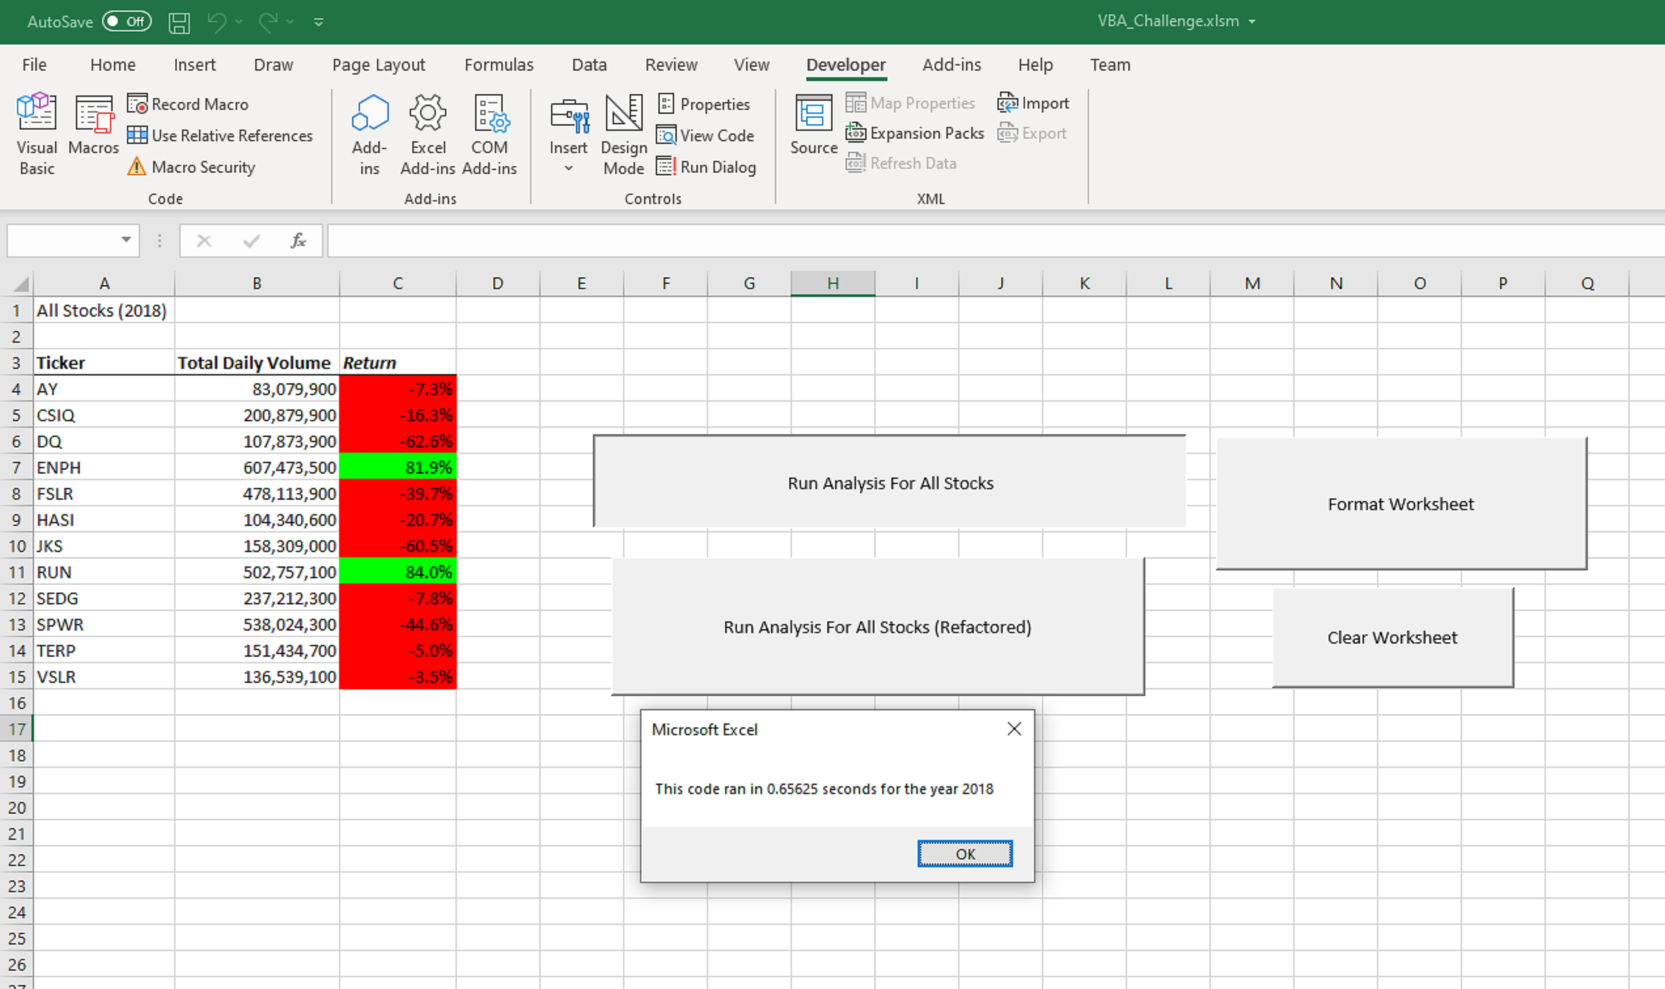Open file name dropdown in title bar
This screenshot has height=989, width=1665.
(1252, 21)
